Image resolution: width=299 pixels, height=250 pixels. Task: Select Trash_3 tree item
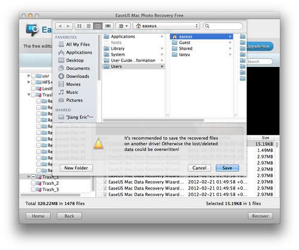point(50,190)
